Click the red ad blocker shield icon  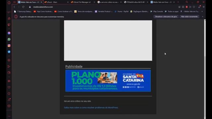click(x=186, y=7)
